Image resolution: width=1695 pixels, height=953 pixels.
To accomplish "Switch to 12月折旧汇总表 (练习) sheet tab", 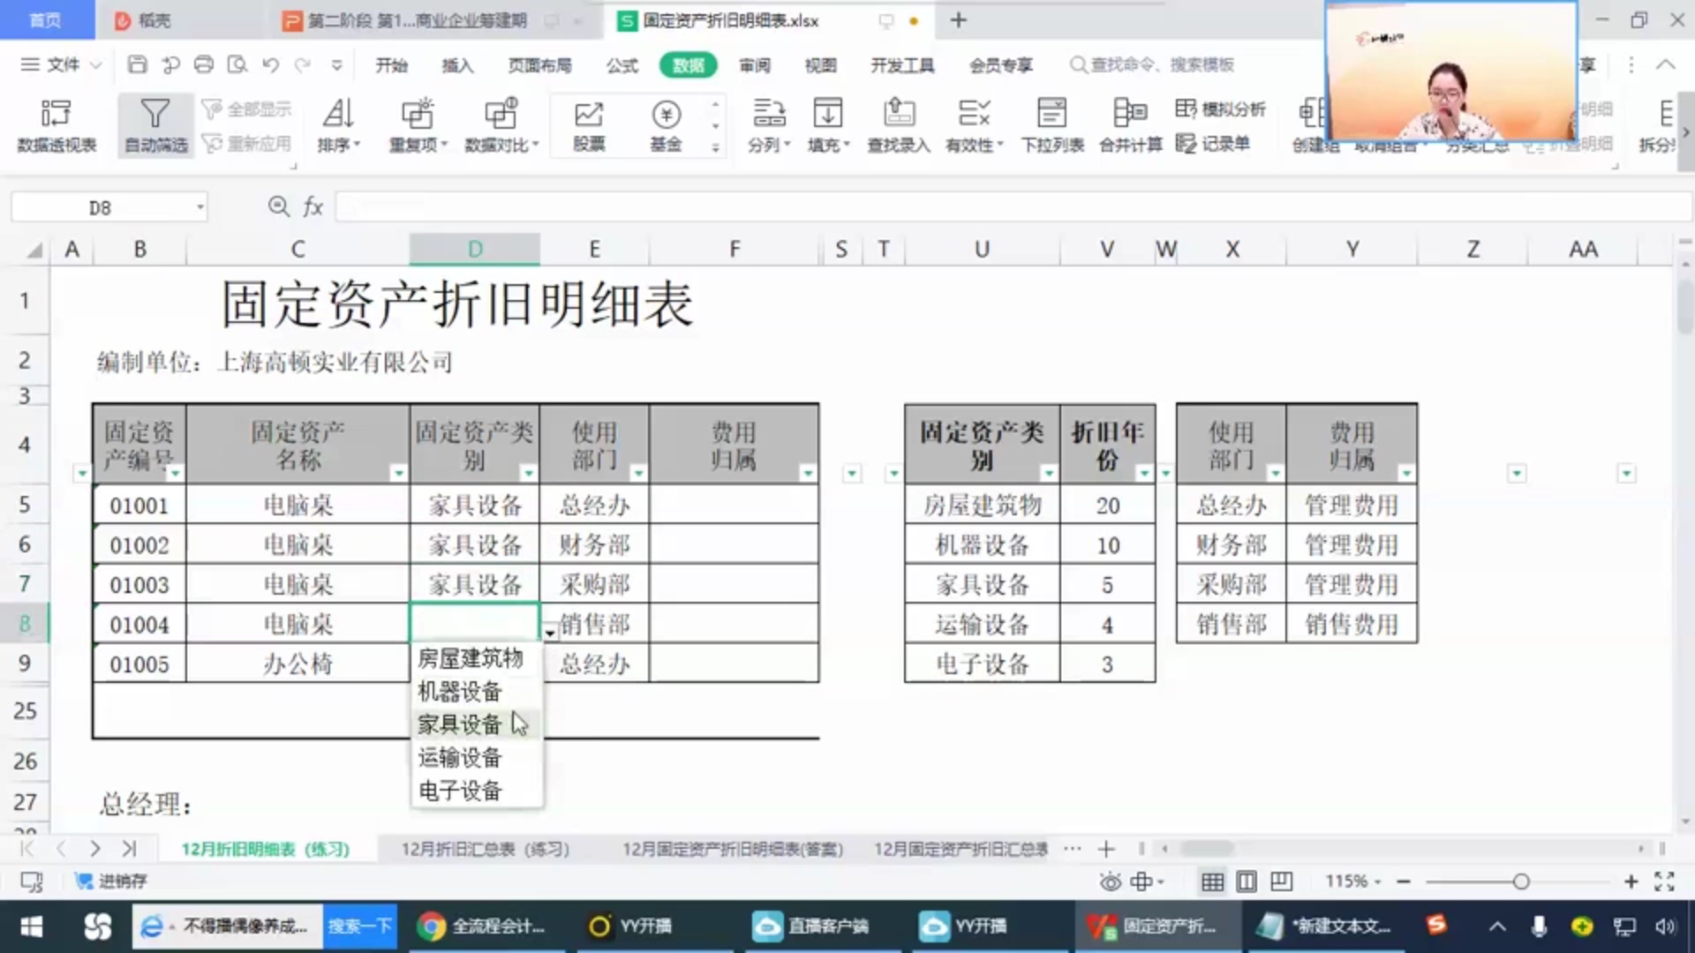I will click(x=485, y=849).
